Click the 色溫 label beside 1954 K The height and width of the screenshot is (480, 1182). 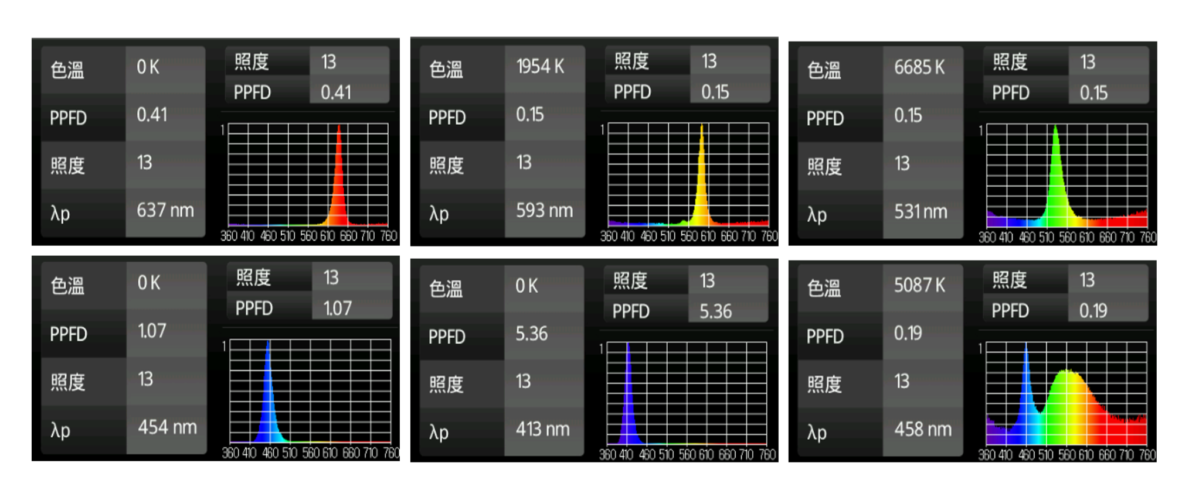point(446,70)
